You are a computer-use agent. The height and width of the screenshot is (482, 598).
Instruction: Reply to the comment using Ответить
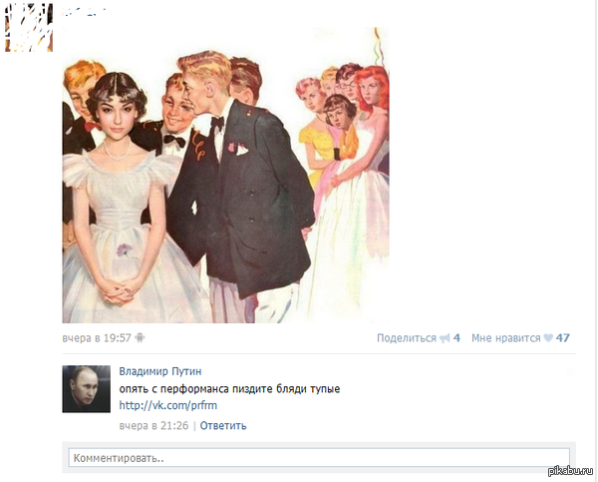click(223, 426)
